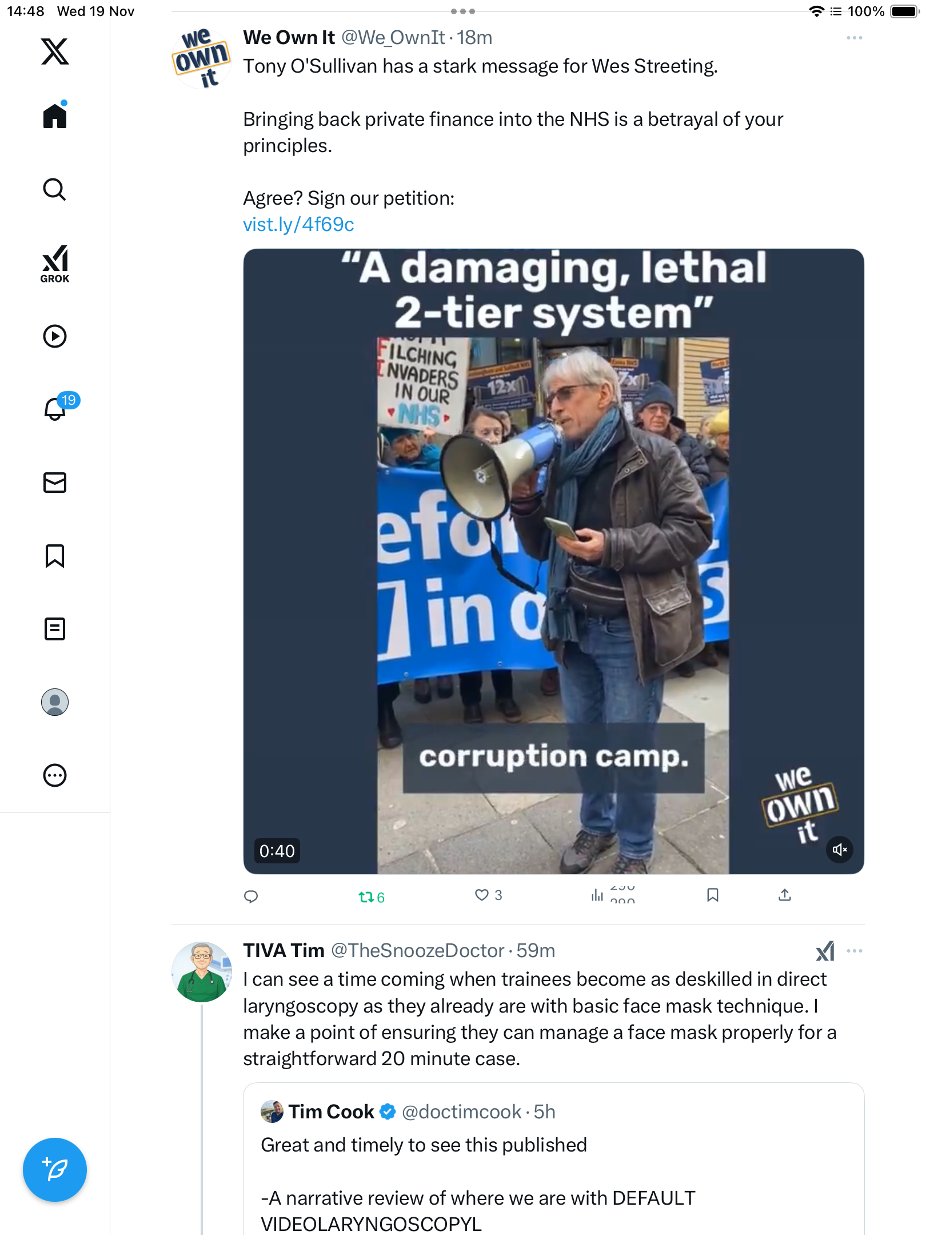Open the vist.ly/4f69c petition link
Image resolution: width=926 pixels, height=1235 pixels.
click(x=298, y=225)
